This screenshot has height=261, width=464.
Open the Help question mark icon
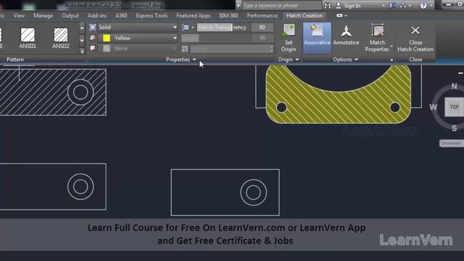point(423,5)
